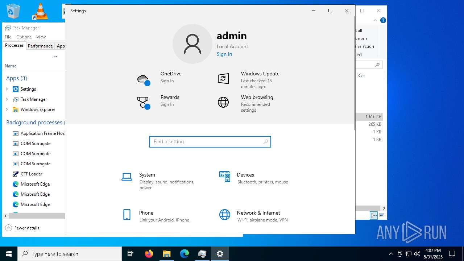Open Phone settings icon

point(127,215)
